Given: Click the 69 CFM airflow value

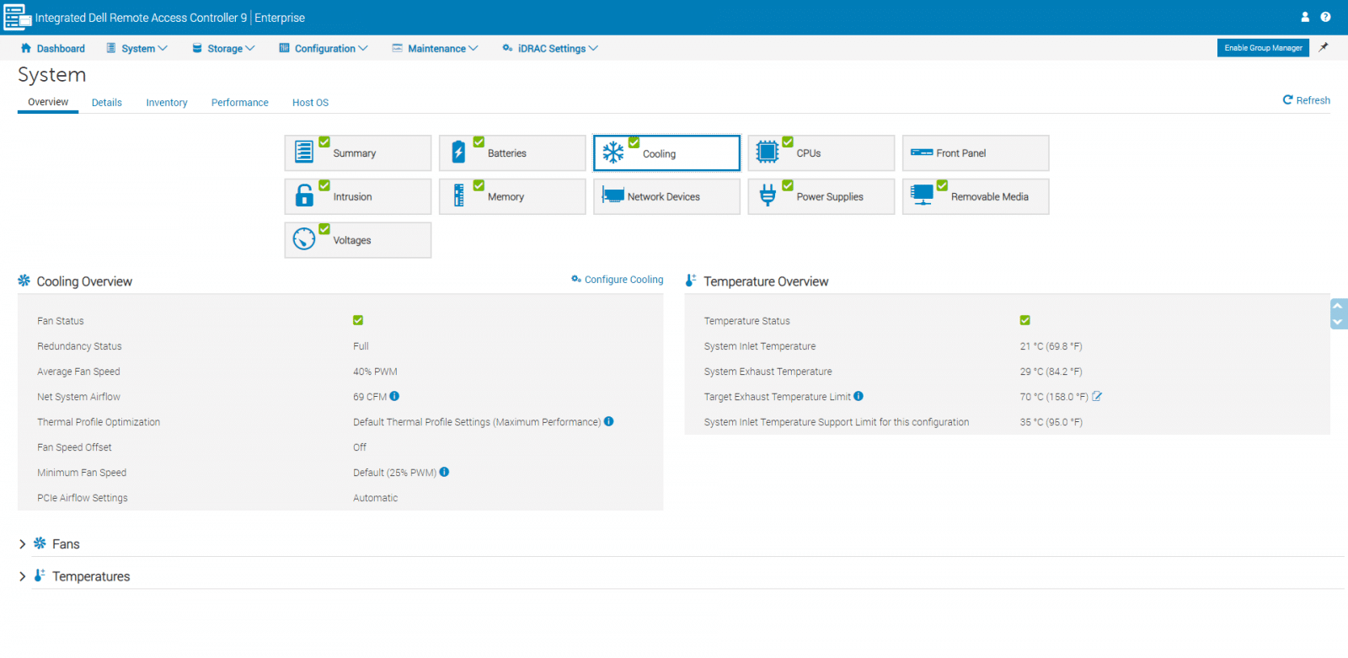Looking at the screenshot, I should pos(370,397).
